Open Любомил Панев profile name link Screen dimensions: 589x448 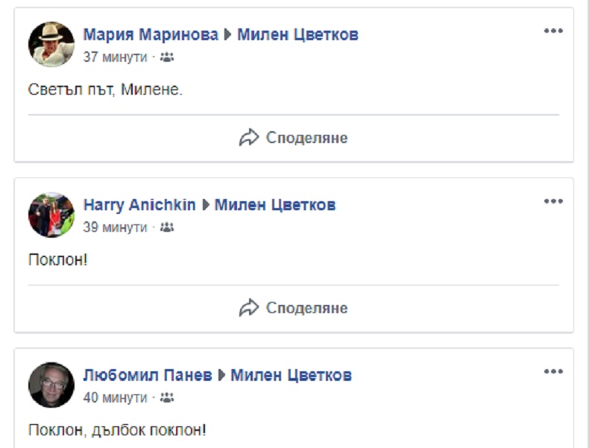(x=148, y=374)
